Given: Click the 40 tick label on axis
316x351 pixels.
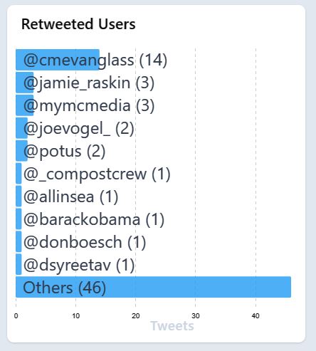Looking at the screenshot, I should point(256,316).
